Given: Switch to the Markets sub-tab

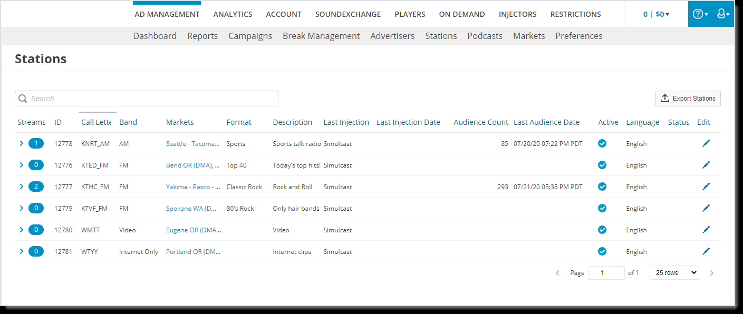Looking at the screenshot, I should tap(529, 36).
